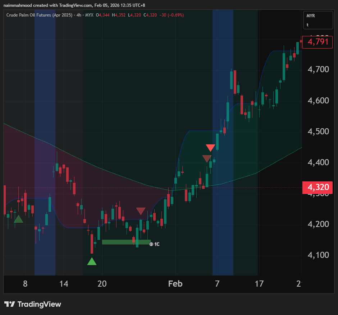Viewport: 338px width, 315px height.
Task: Open the MYR currency selector
Action: [311, 17]
